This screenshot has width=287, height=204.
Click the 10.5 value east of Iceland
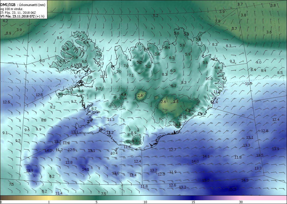point(249,84)
